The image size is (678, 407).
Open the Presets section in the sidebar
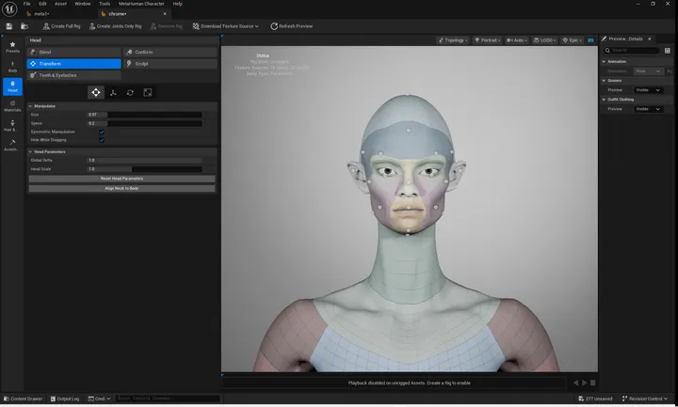12,46
